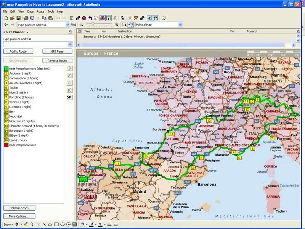Screen dimensions: 305x229
Task: Expand the Route Planner pane title menu
Action: click(27, 32)
